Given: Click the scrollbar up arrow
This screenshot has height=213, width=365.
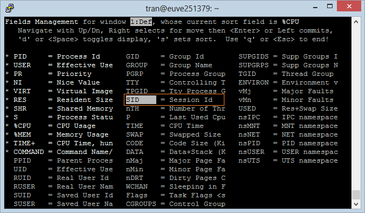Looking at the screenshot, I should (356, 22).
